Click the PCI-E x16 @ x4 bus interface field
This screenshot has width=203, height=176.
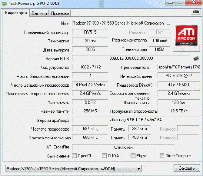coord(179,76)
